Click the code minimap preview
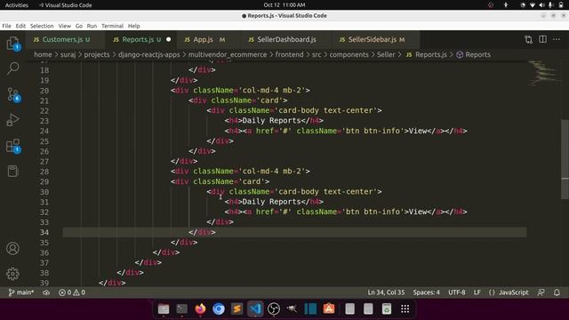Screen dimensions: 569x320 (542, 73)
